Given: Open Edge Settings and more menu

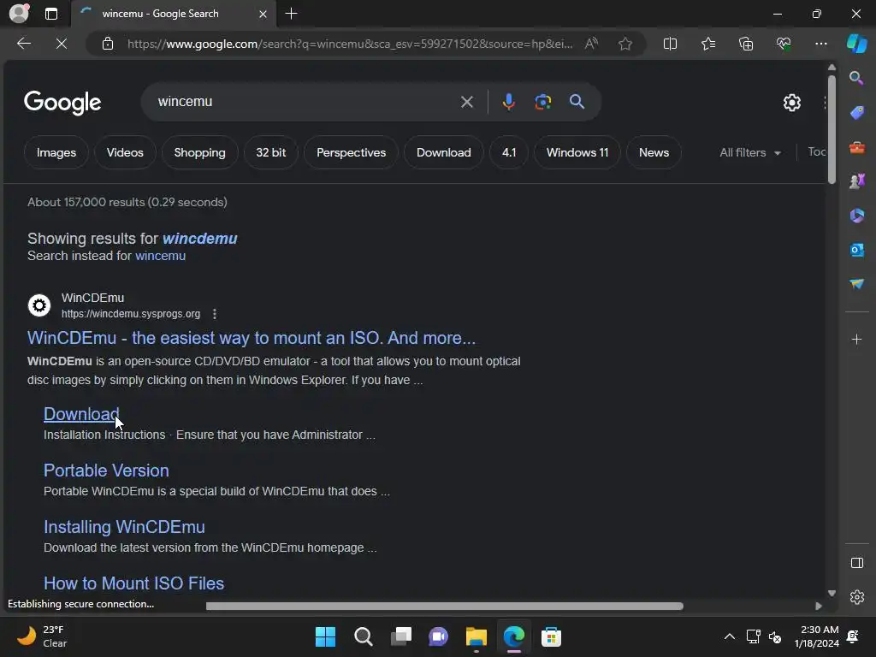Looking at the screenshot, I should pyautogui.click(x=820, y=44).
